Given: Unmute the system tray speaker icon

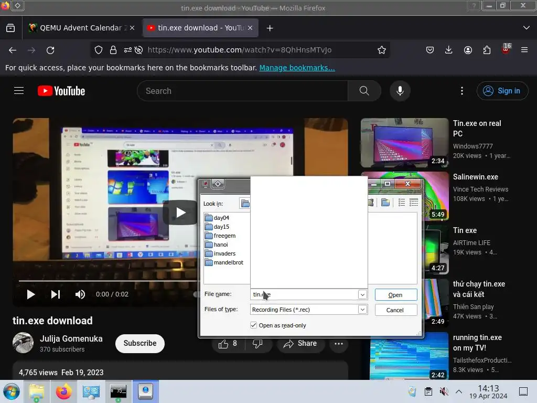Looking at the screenshot, I should (x=444, y=391).
